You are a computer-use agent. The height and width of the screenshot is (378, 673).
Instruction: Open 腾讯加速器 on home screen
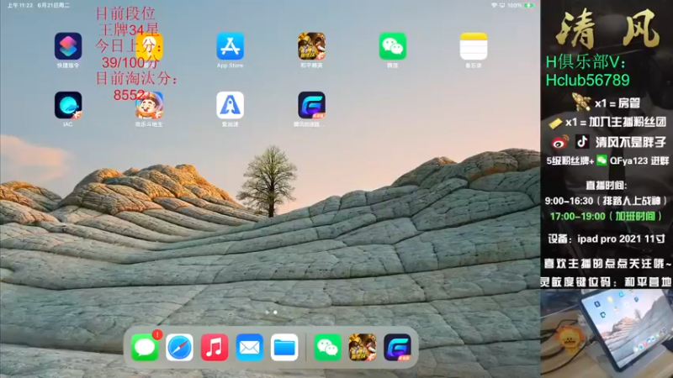coord(311,105)
